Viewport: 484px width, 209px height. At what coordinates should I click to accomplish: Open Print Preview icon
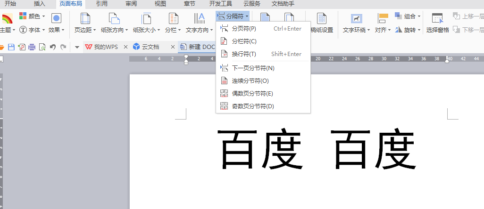pyautogui.click(x=42, y=47)
